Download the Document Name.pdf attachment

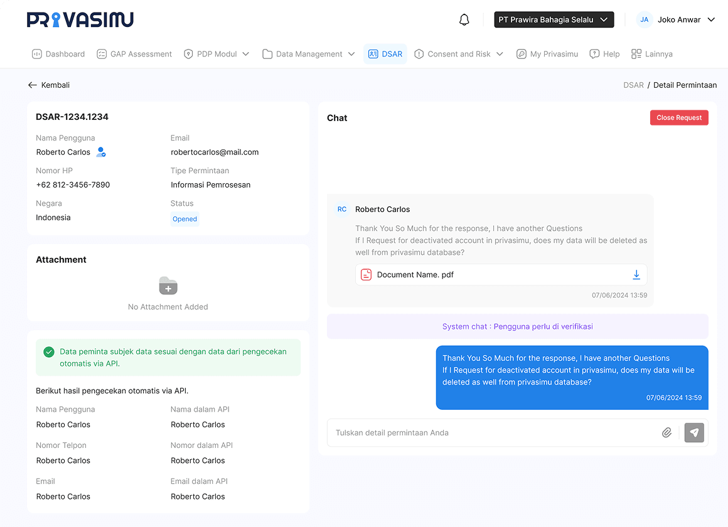636,275
